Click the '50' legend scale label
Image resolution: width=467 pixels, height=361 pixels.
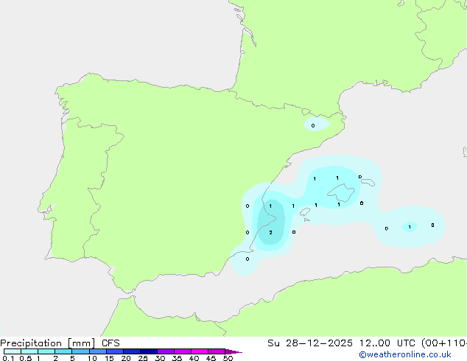tap(228, 358)
